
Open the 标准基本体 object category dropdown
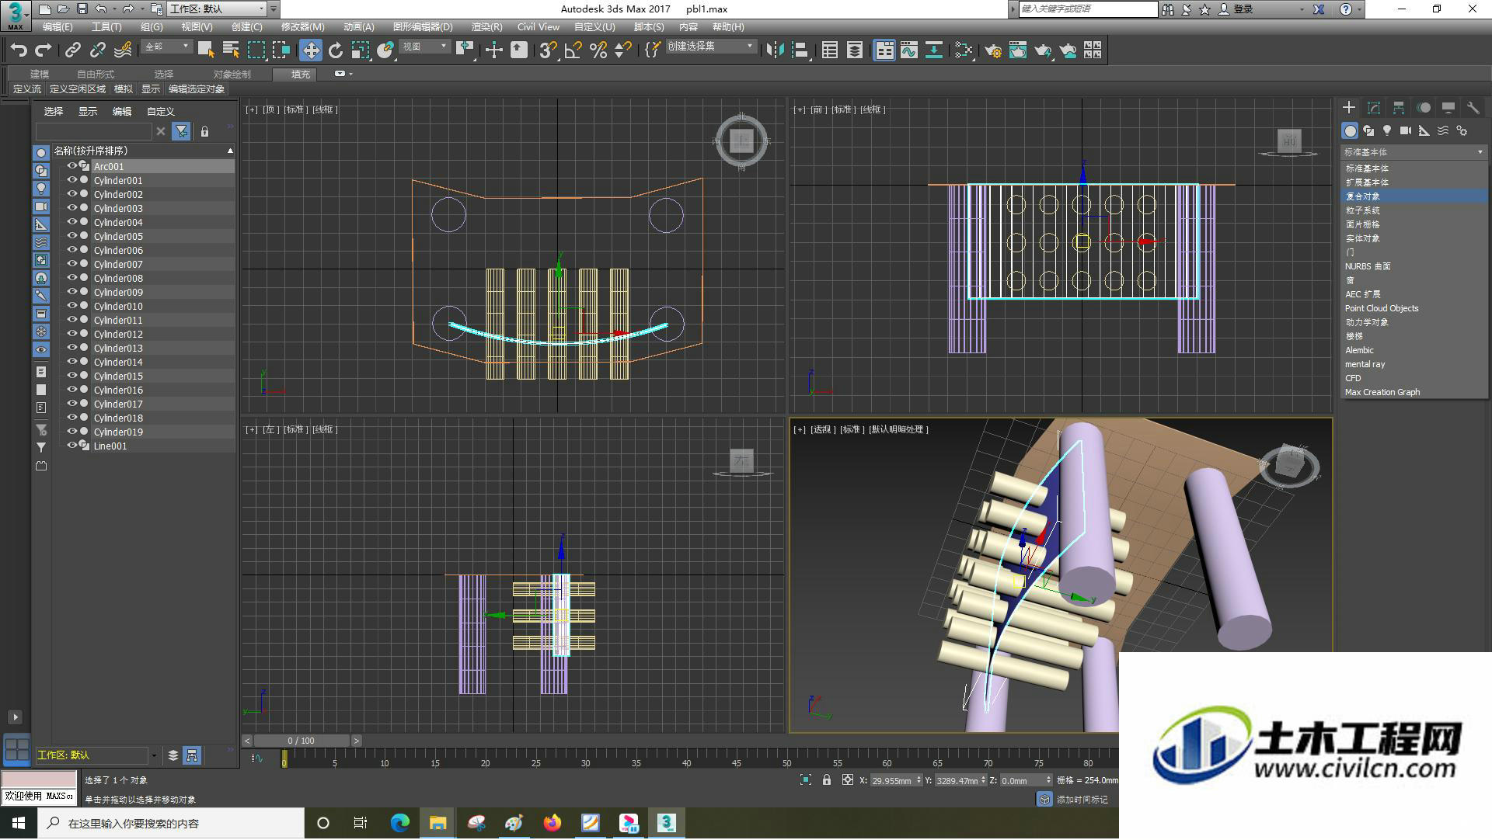pyautogui.click(x=1414, y=152)
